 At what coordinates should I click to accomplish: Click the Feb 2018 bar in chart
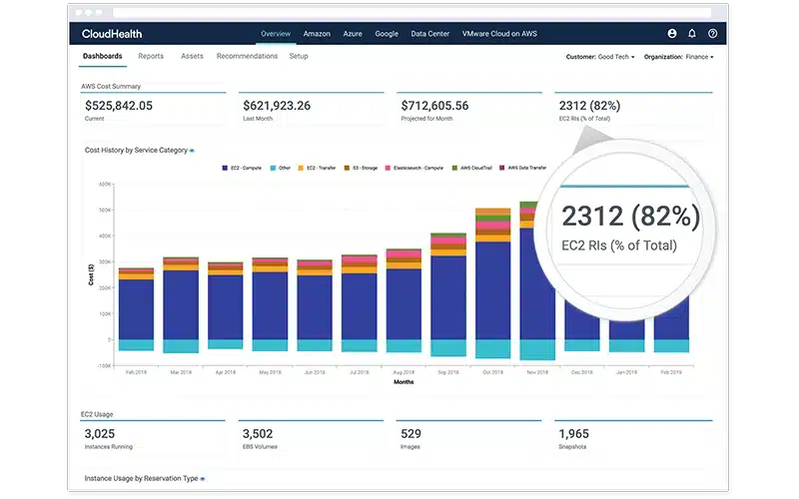click(x=136, y=309)
